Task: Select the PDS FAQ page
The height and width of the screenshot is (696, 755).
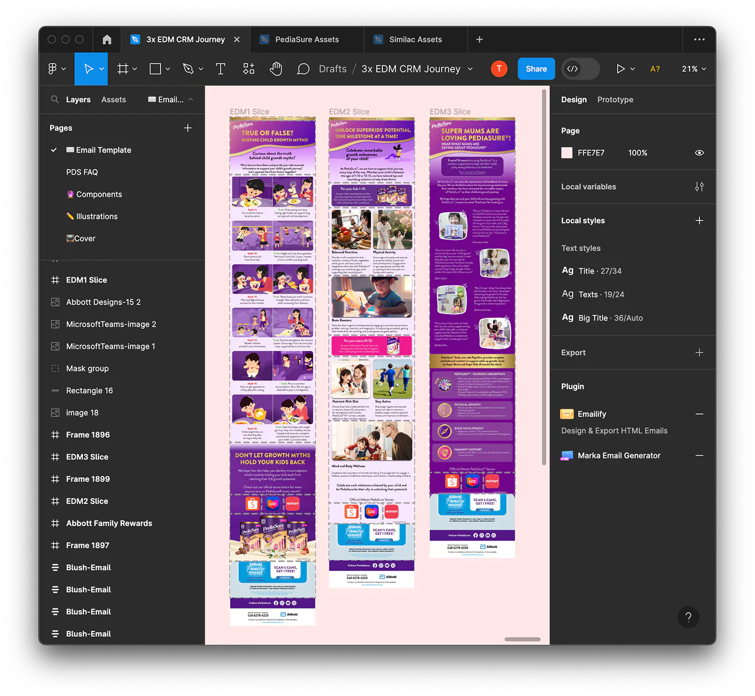Action: [x=82, y=172]
